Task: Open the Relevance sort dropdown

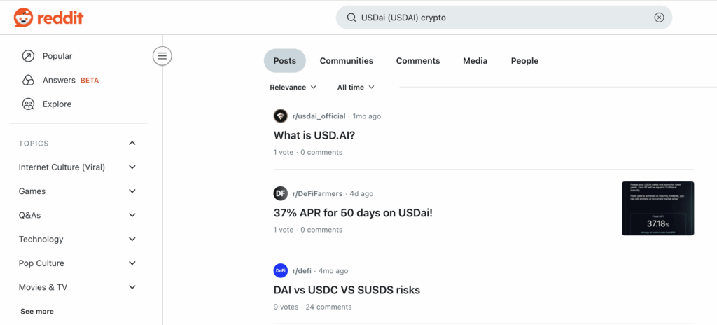Action: (x=293, y=88)
